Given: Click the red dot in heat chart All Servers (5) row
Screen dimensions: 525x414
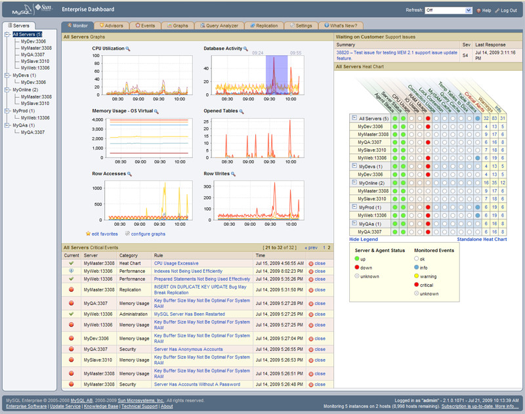Looking at the screenshot, I should click(x=428, y=119).
